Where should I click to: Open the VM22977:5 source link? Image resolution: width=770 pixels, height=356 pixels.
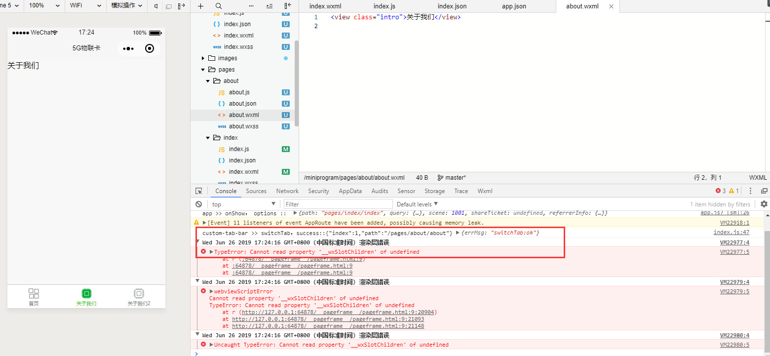[734, 252]
